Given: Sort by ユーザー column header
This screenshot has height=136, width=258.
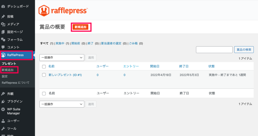Looking at the screenshot, I should coord(103,66).
